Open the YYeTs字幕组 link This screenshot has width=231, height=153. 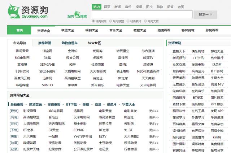coord(83,136)
